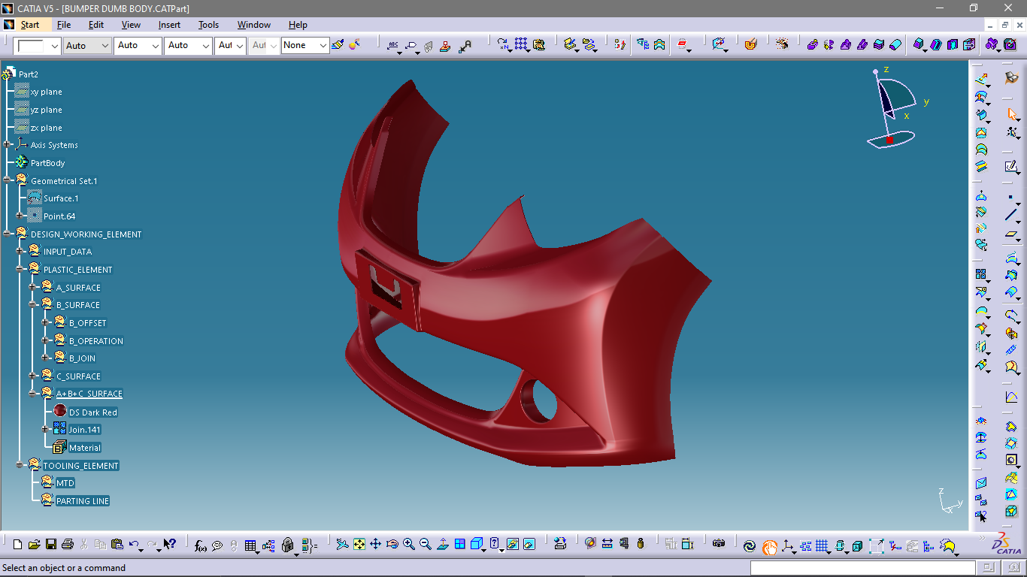Open the Help menu
The image size is (1027, 577).
click(298, 25)
